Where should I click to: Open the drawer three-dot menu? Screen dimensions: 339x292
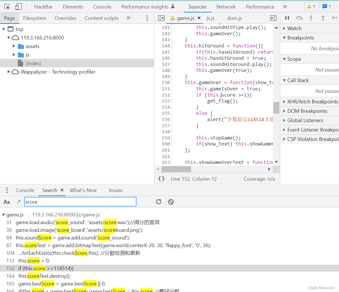click(7, 190)
